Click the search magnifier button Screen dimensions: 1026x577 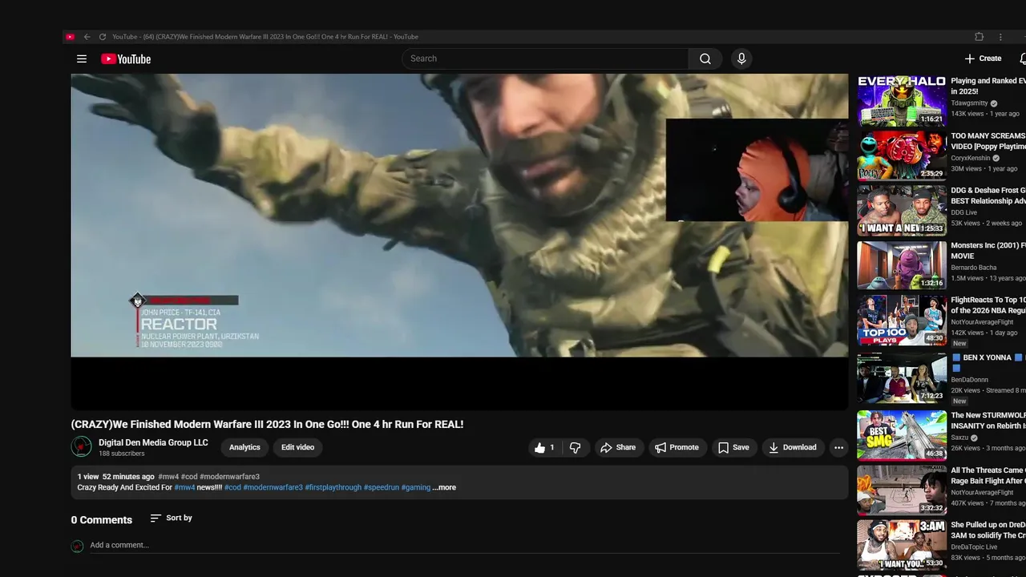[705, 59]
